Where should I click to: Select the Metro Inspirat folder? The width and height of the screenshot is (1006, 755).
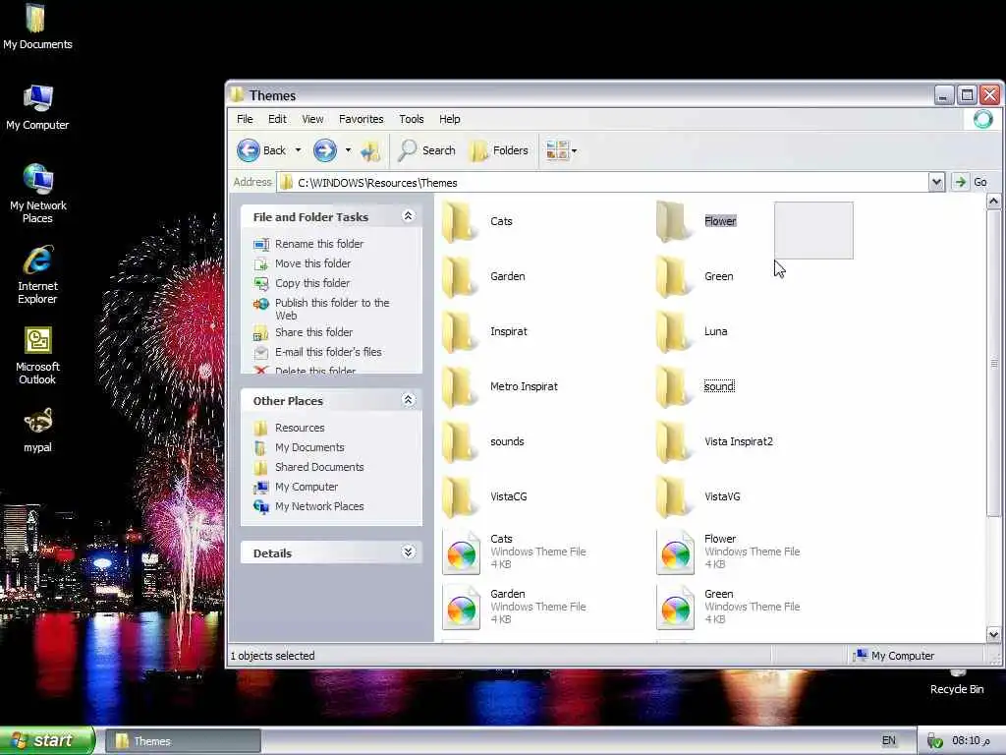500,387
